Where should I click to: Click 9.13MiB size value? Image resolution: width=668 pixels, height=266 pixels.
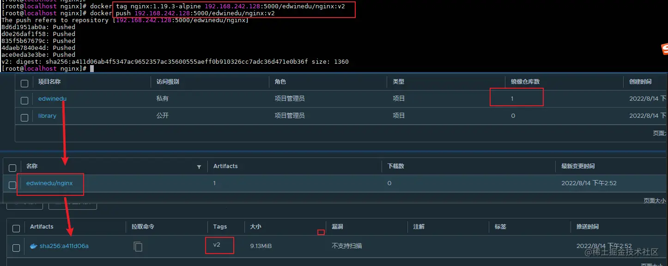click(261, 246)
